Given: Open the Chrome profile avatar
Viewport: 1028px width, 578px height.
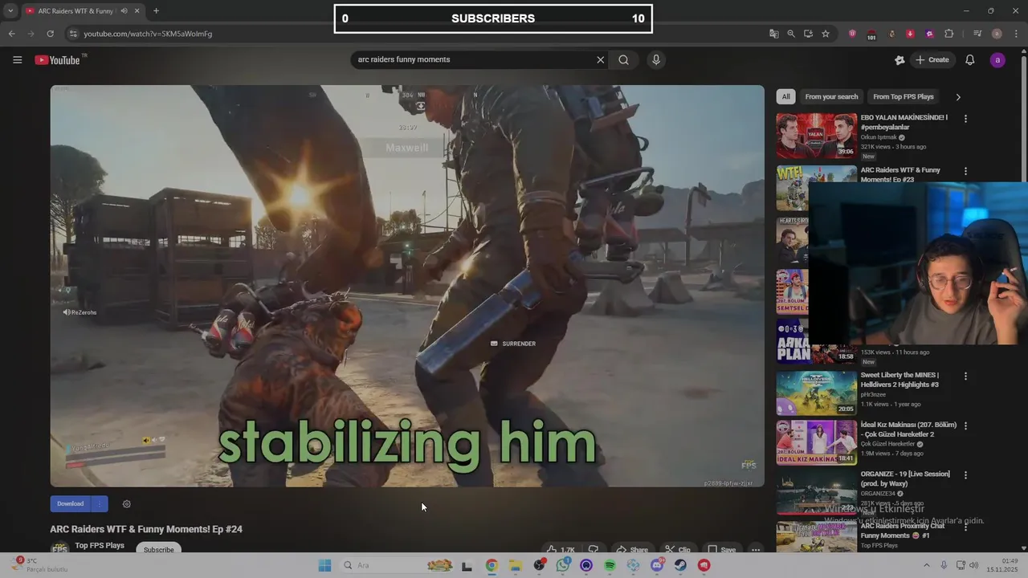Looking at the screenshot, I should pos(997,34).
